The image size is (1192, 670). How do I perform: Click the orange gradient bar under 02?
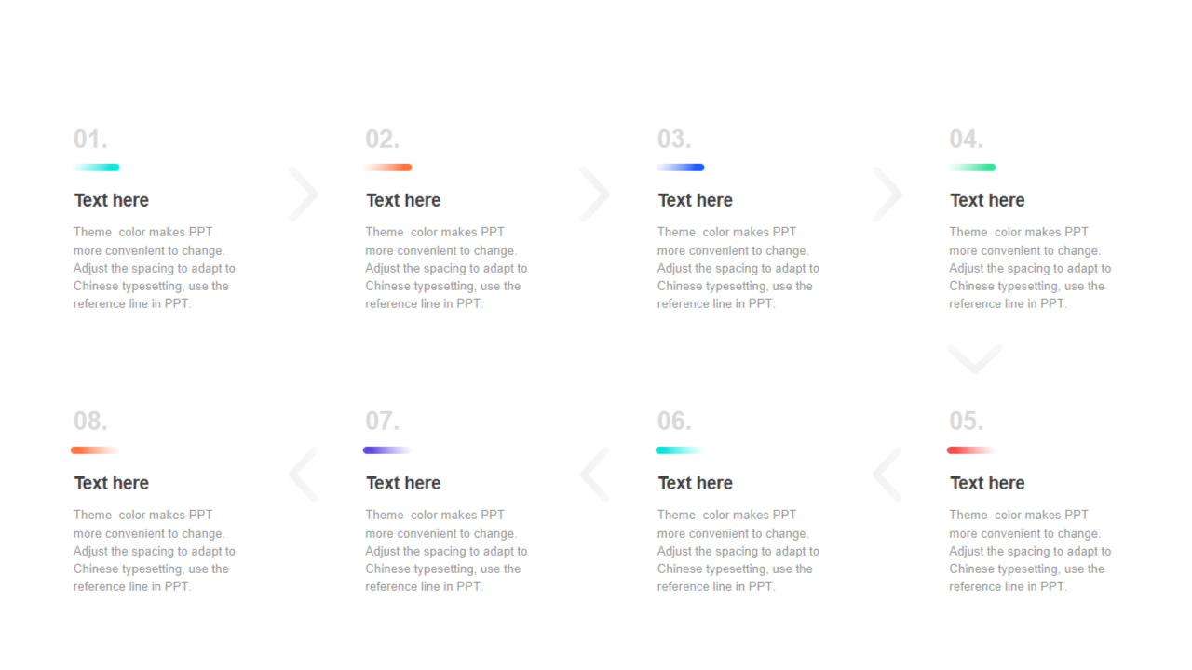click(388, 167)
